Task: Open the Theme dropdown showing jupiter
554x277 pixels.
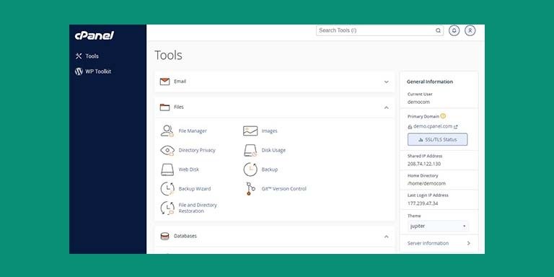Action: 438,226
